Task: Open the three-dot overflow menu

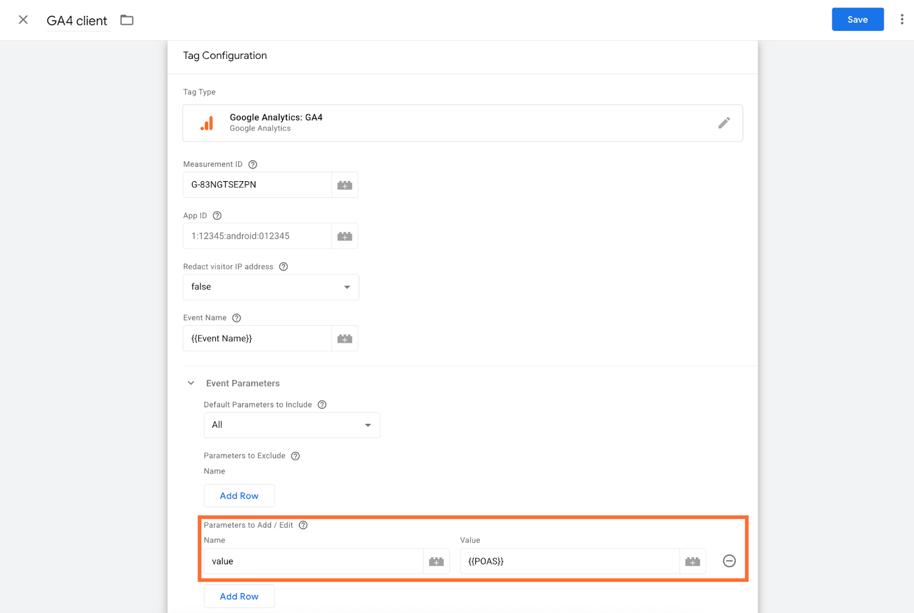Action: pyautogui.click(x=901, y=19)
